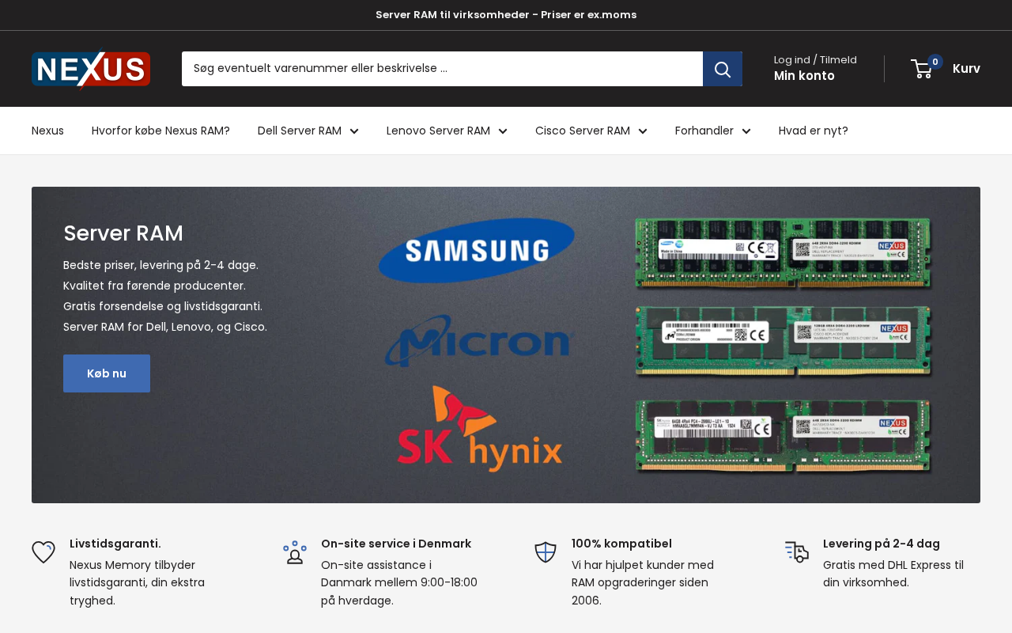Expand the Dell Server RAM dropdown
This screenshot has height=633, width=1012.
(308, 131)
